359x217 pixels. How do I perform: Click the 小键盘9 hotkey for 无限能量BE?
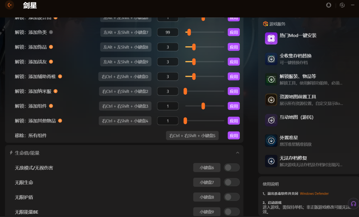tap(206, 212)
